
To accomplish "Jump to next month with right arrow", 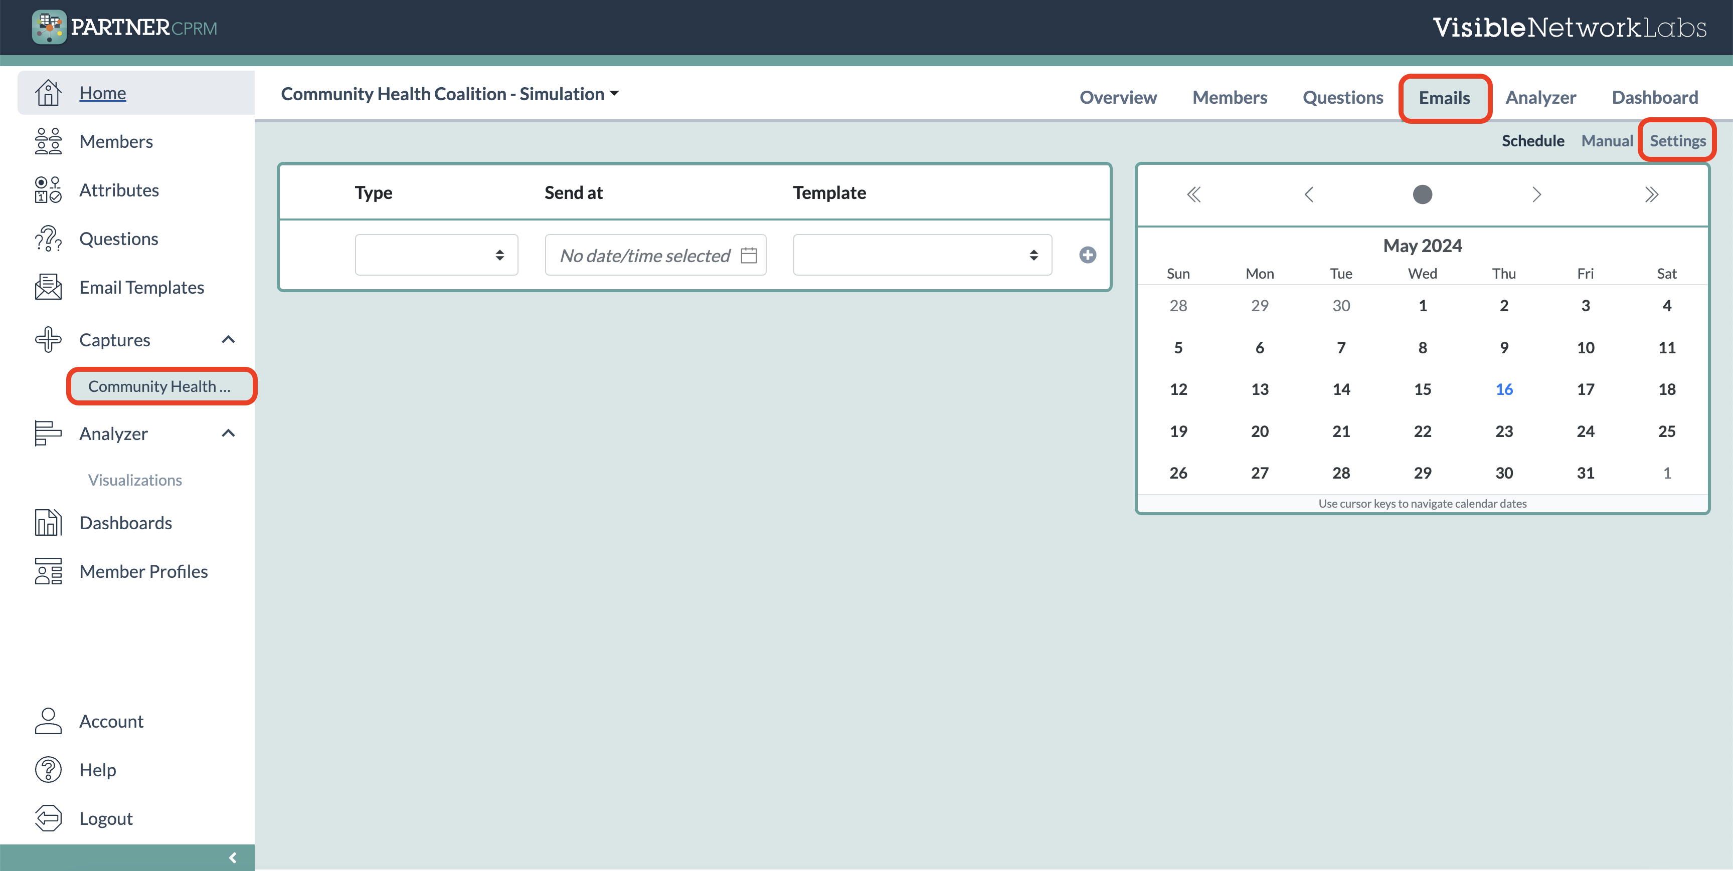I will (1537, 194).
